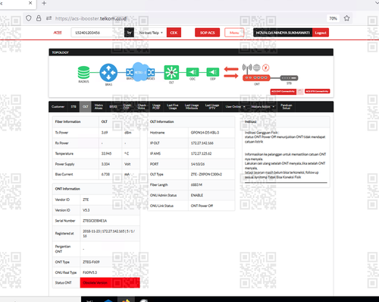Switch to the STB tab
The image size is (379, 302).
click(74, 107)
